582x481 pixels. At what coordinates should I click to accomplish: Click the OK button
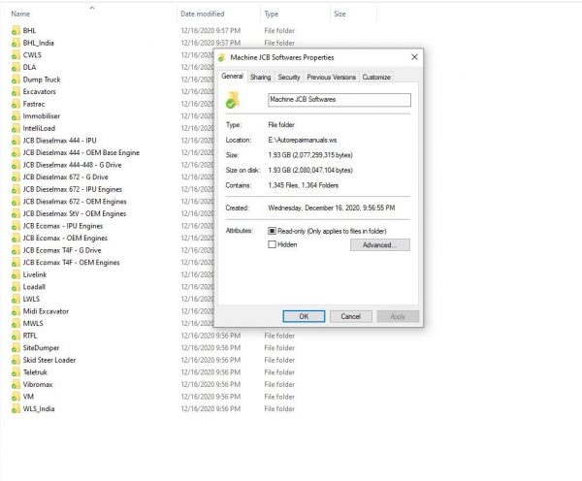[x=304, y=316]
